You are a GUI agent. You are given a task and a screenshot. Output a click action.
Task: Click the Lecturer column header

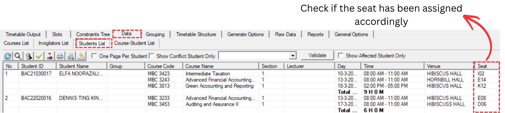[x=310, y=66]
